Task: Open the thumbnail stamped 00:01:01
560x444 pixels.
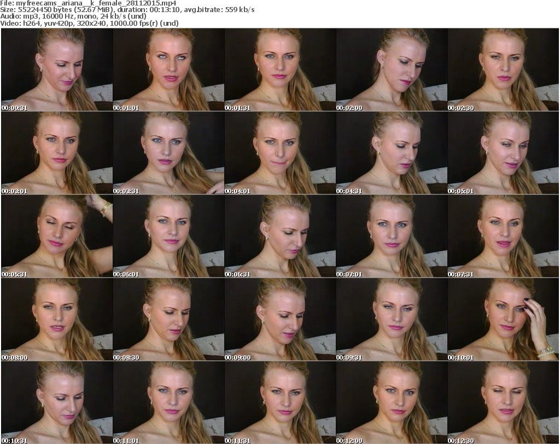Action: (x=168, y=70)
